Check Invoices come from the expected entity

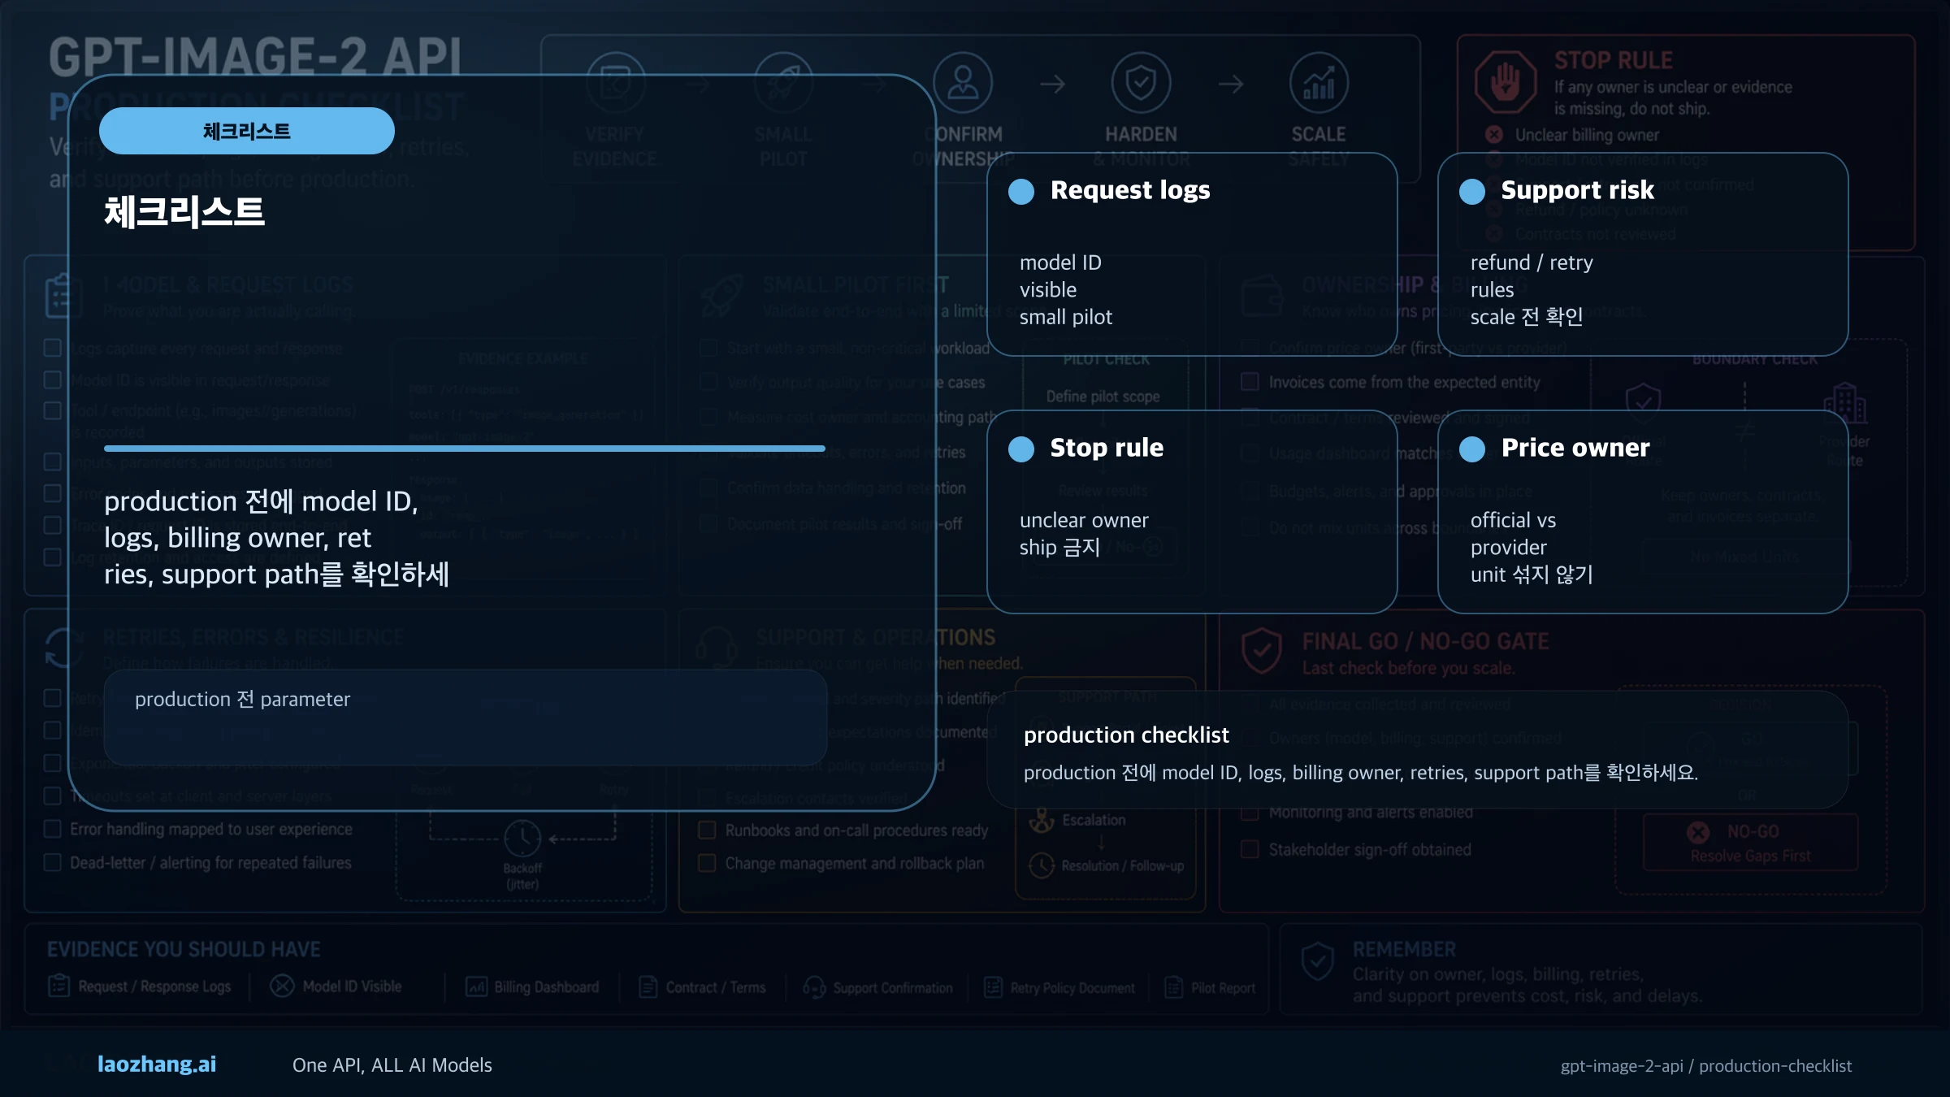point(1250,382)
